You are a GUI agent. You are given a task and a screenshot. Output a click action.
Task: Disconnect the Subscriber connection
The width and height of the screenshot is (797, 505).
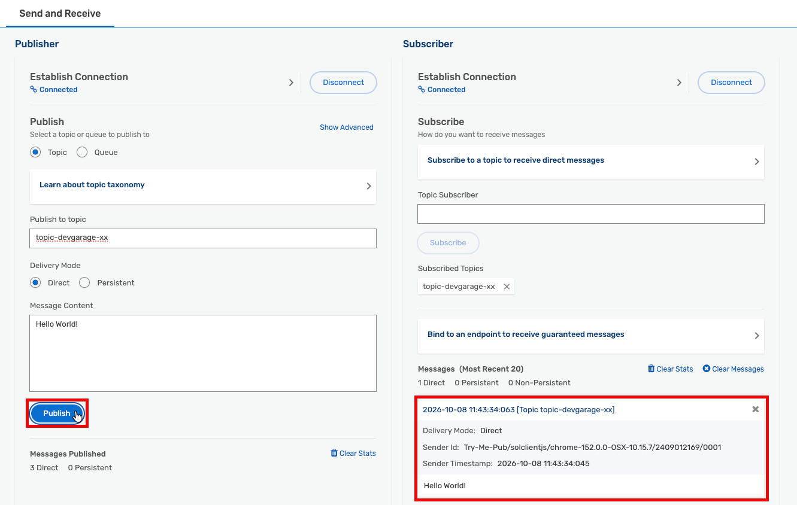point(731,83)
